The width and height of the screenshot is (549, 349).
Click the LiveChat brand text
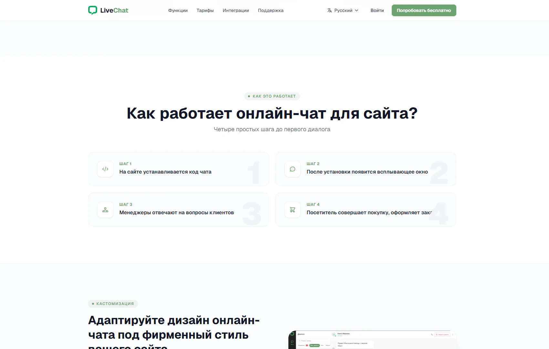tap(114, 10)
